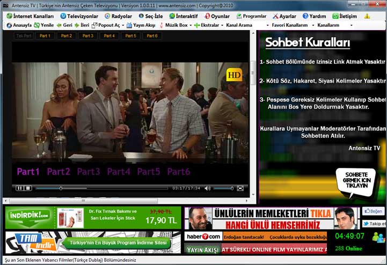
Task: Click the HD badge on video
Action: point(234,75)
